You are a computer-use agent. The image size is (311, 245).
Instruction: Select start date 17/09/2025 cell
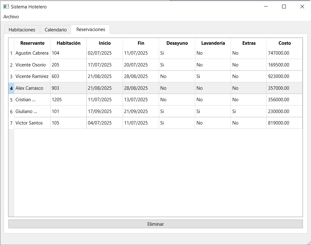(105, 111)
